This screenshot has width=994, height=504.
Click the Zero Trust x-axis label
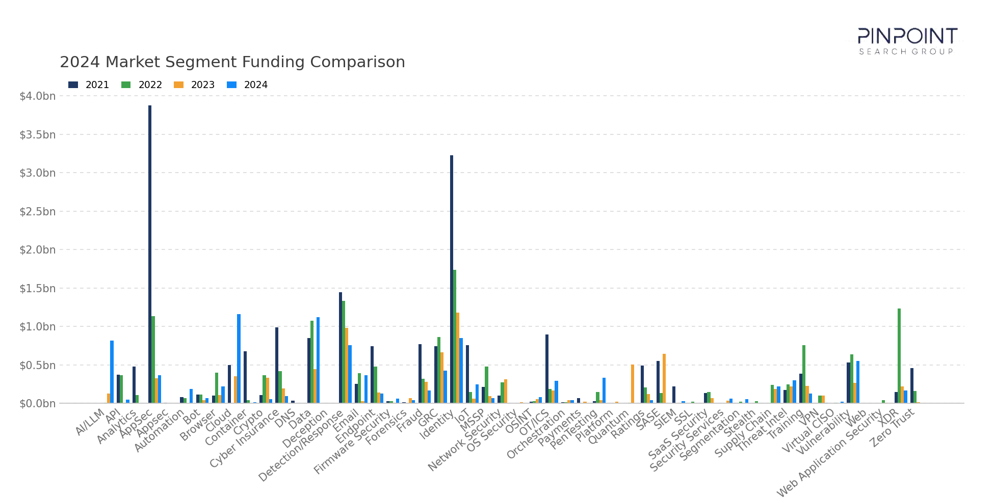893,428
